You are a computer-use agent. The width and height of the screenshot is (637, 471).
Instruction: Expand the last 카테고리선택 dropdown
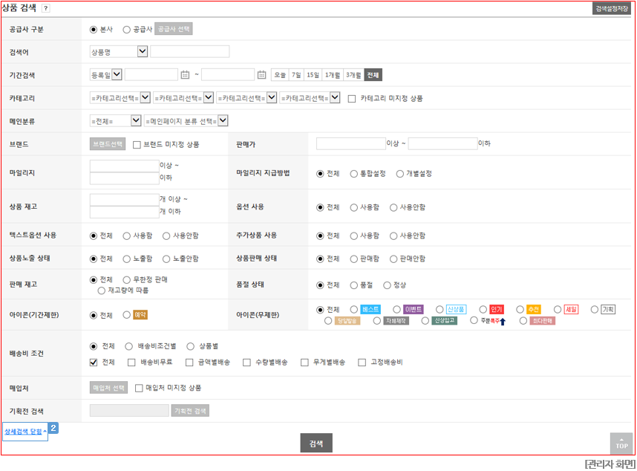tap(310, 98)
